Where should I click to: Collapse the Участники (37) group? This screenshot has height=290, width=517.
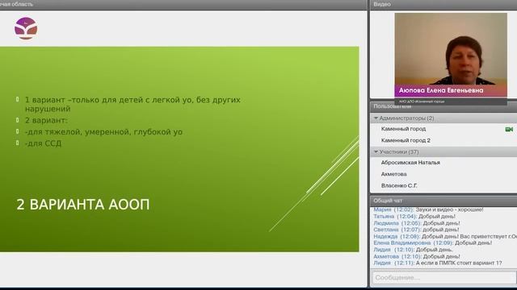(376, 152)
